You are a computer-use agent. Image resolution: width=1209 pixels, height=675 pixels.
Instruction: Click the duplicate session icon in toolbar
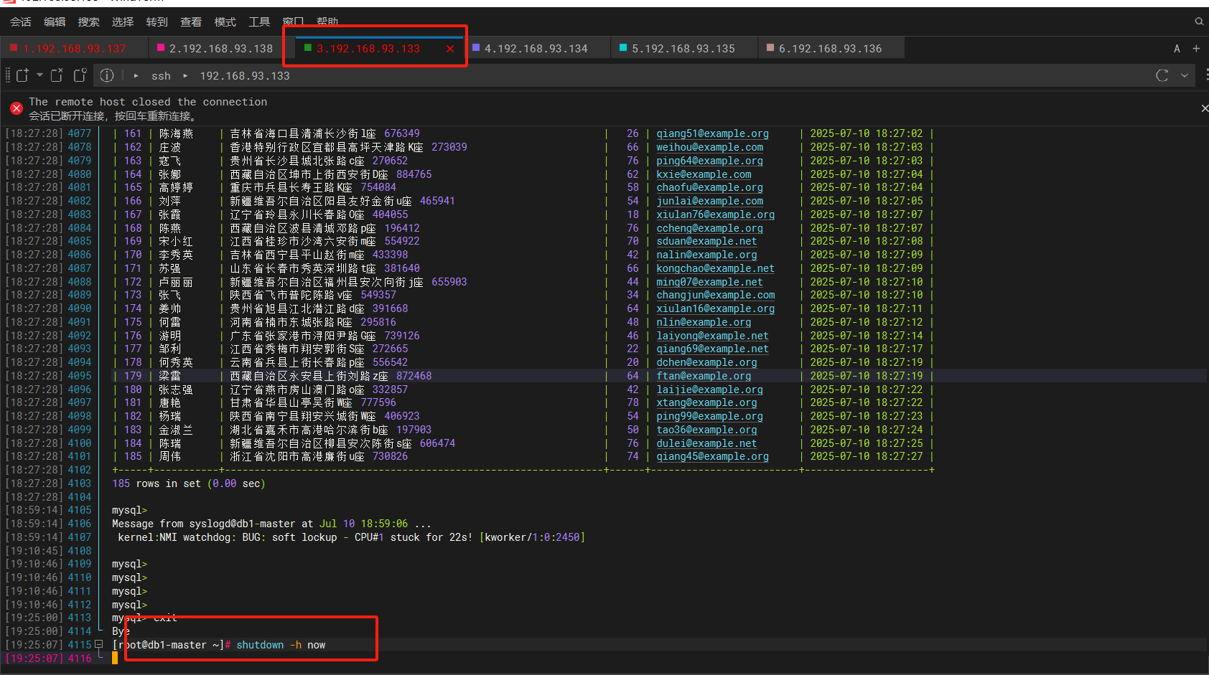[x=80, y=75]
